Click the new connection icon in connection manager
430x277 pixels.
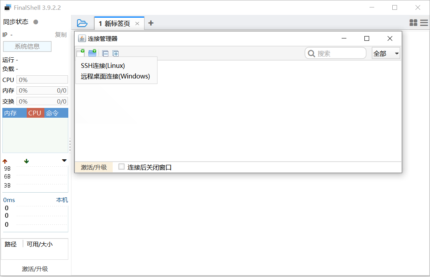pos(81,53)
